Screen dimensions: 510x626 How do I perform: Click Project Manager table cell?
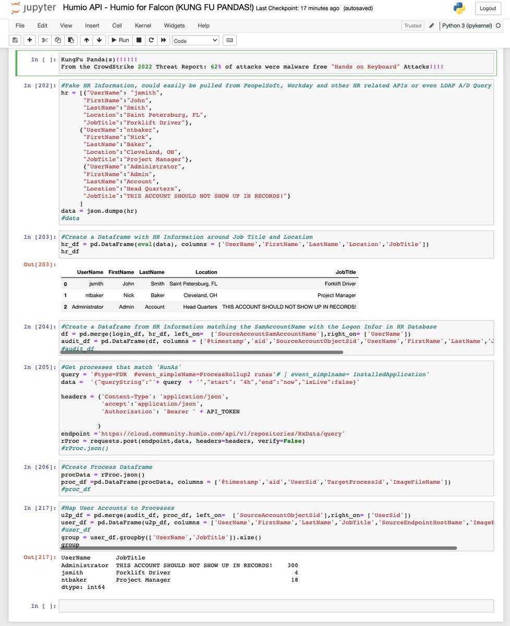click(x=337, y=295)
